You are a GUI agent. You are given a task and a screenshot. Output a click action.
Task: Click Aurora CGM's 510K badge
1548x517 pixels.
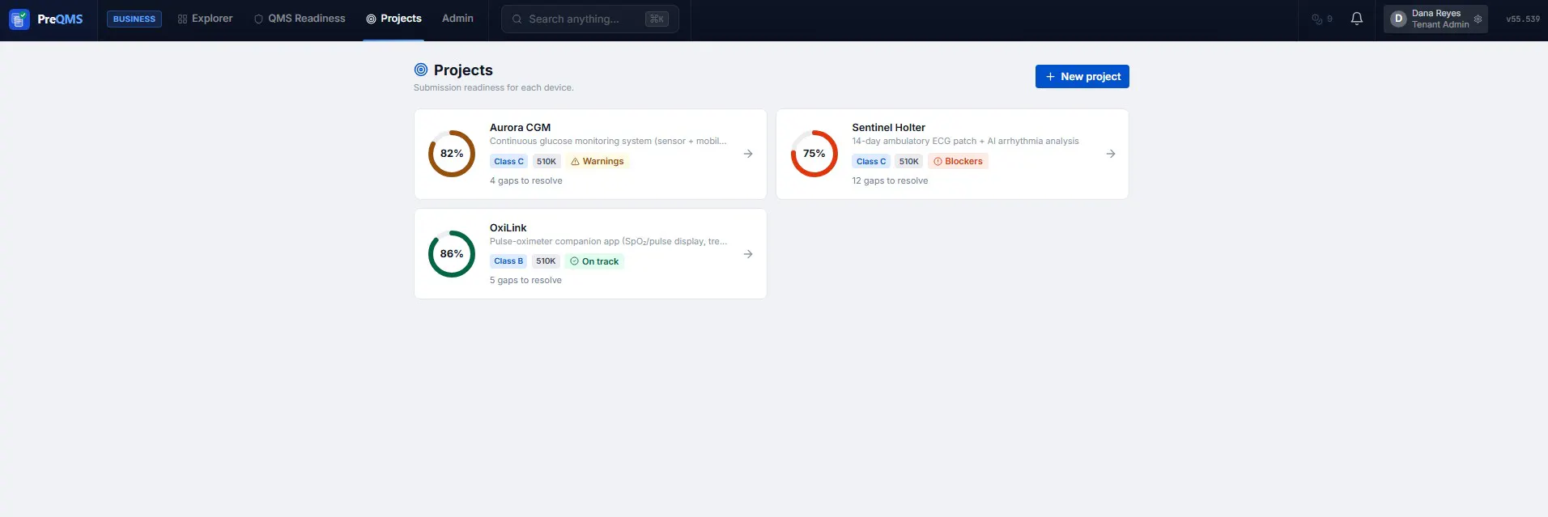point(546,161)
